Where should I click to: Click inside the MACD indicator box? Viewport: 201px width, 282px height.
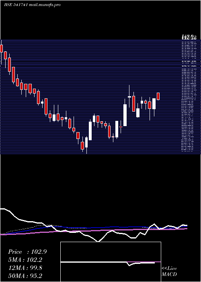point(111,262)
